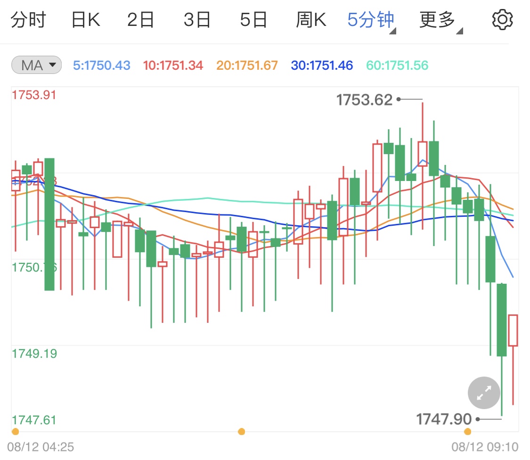Screen dimensions: 530x460
Task: Click the leftmost orange timeline dot
Action: point(15,432)
